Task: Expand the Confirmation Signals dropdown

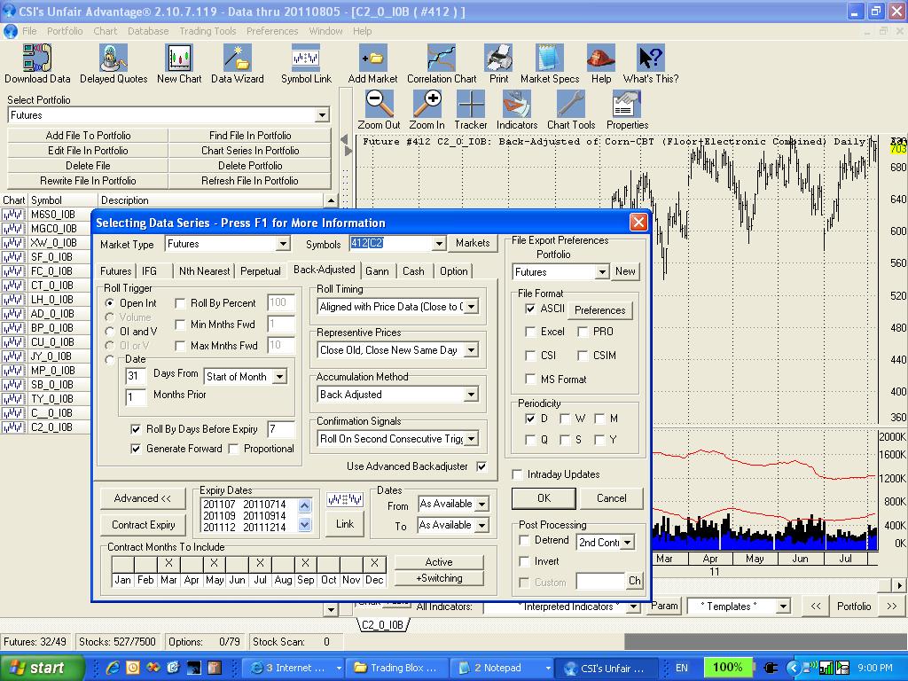Action: (x=470, y=438)
